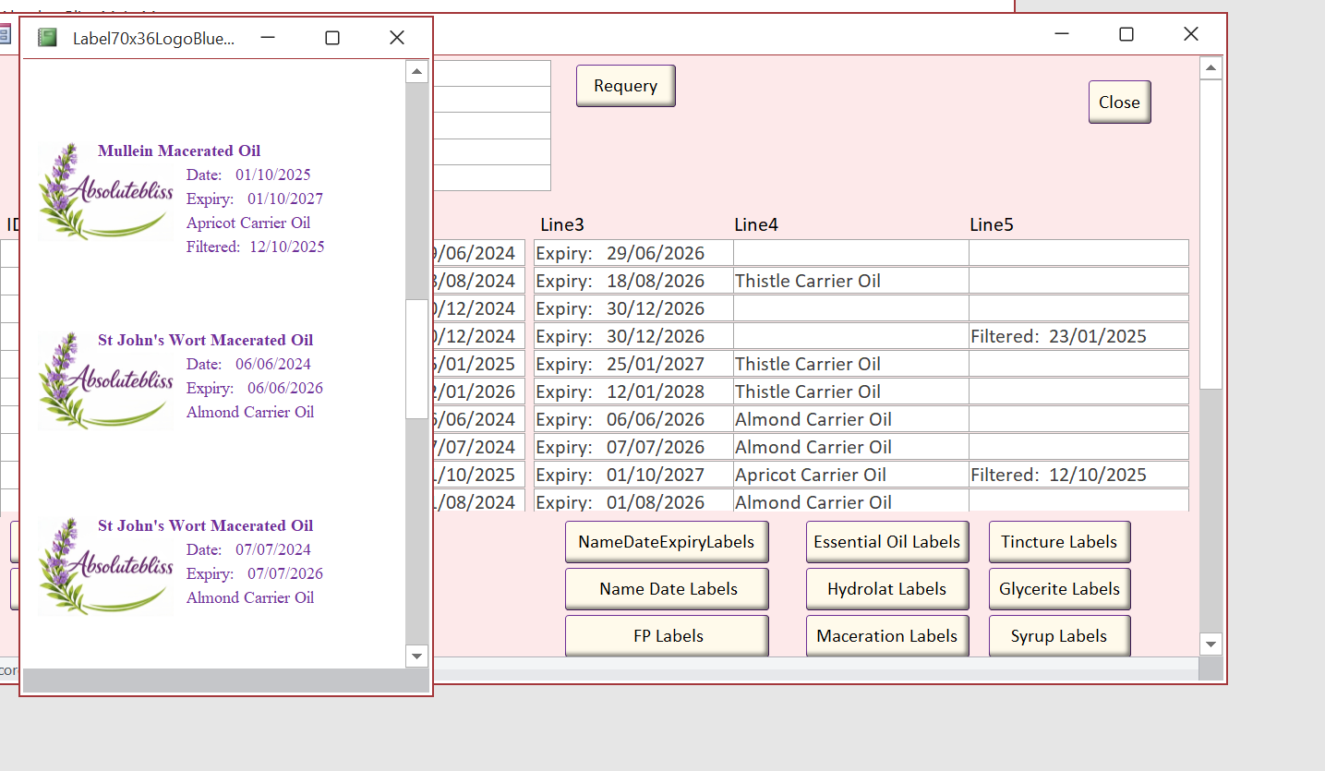
Task: Click the Close button on the form
Action: [1119, 102]
